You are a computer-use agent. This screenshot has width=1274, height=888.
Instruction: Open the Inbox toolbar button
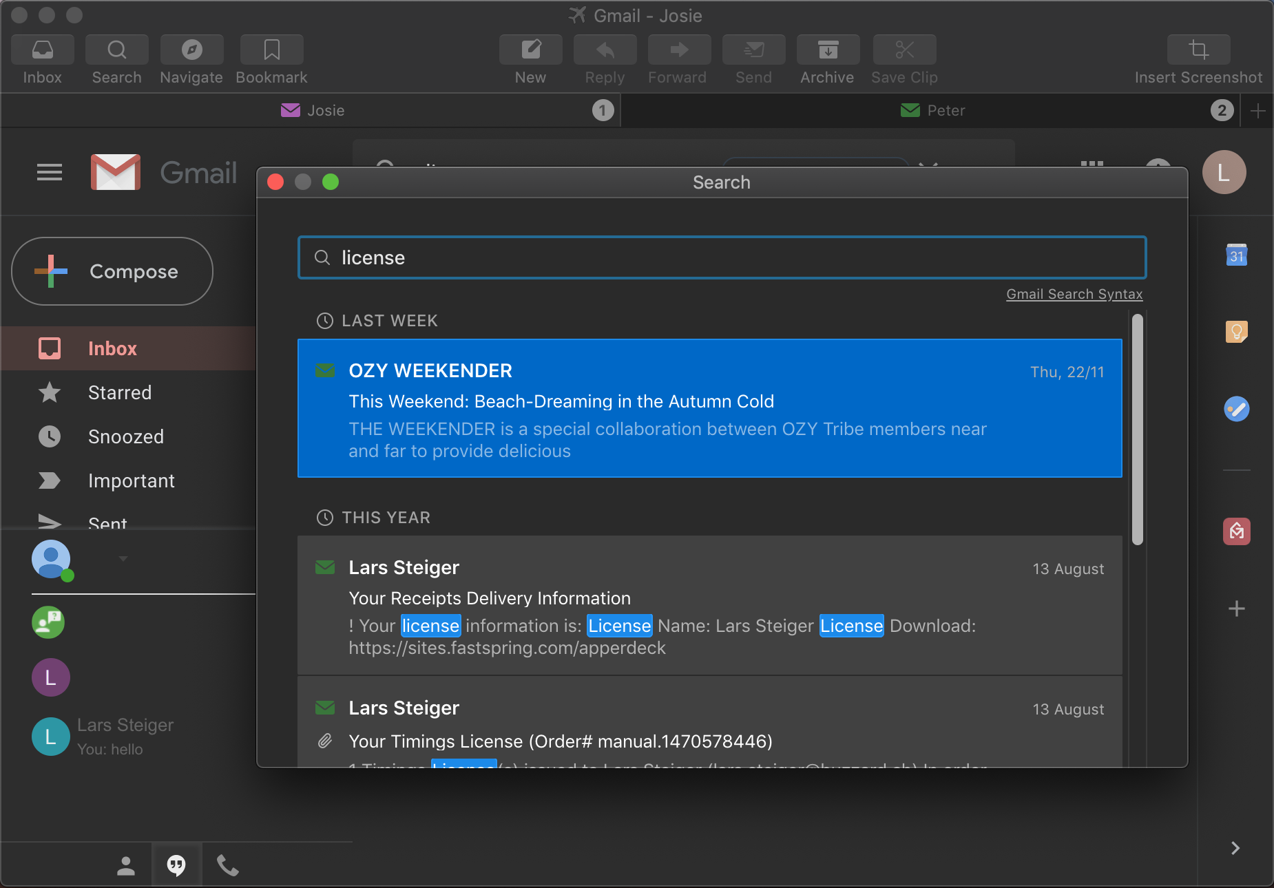(x=43, y=50)
